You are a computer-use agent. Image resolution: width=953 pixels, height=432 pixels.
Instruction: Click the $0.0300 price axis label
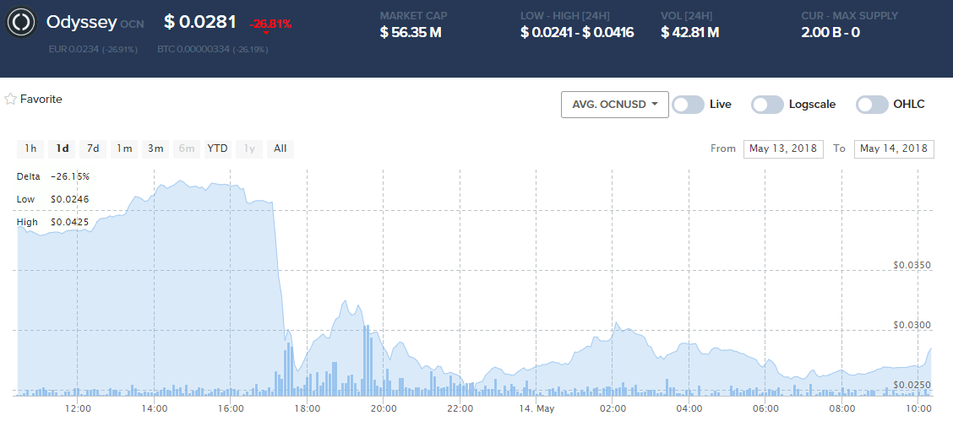click(912, 325)
